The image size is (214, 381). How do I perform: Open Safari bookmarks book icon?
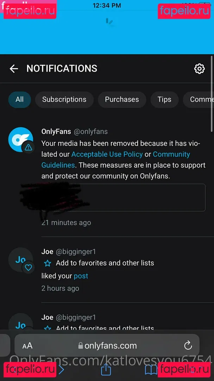point(151,370)
